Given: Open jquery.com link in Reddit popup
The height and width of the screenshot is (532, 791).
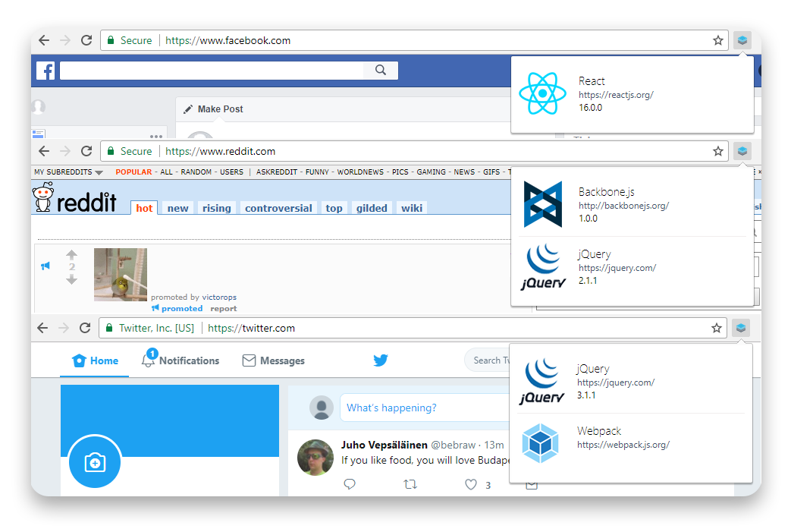Looking at the screenshot, I should pos(617,267).
